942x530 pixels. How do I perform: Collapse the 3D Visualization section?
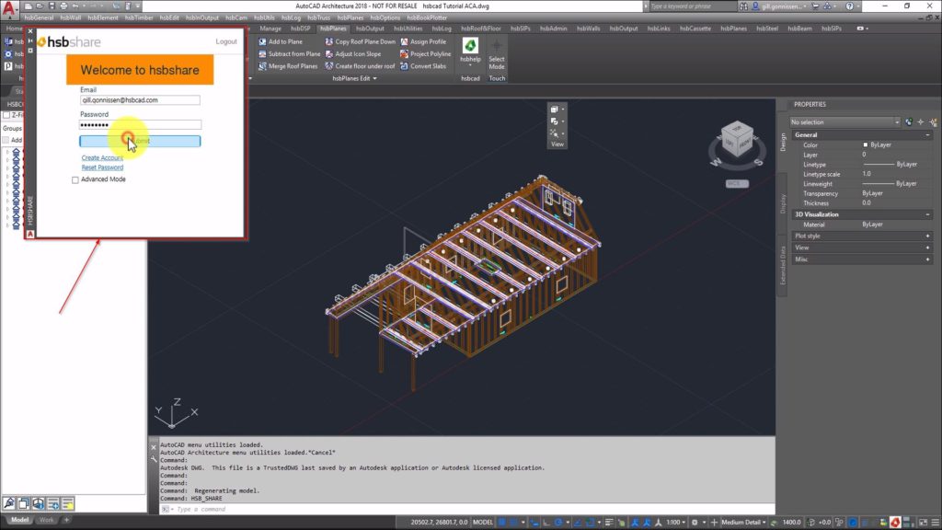tap(927, 214)
